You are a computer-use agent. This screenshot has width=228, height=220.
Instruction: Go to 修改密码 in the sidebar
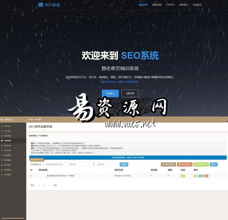tap(7, 170)
